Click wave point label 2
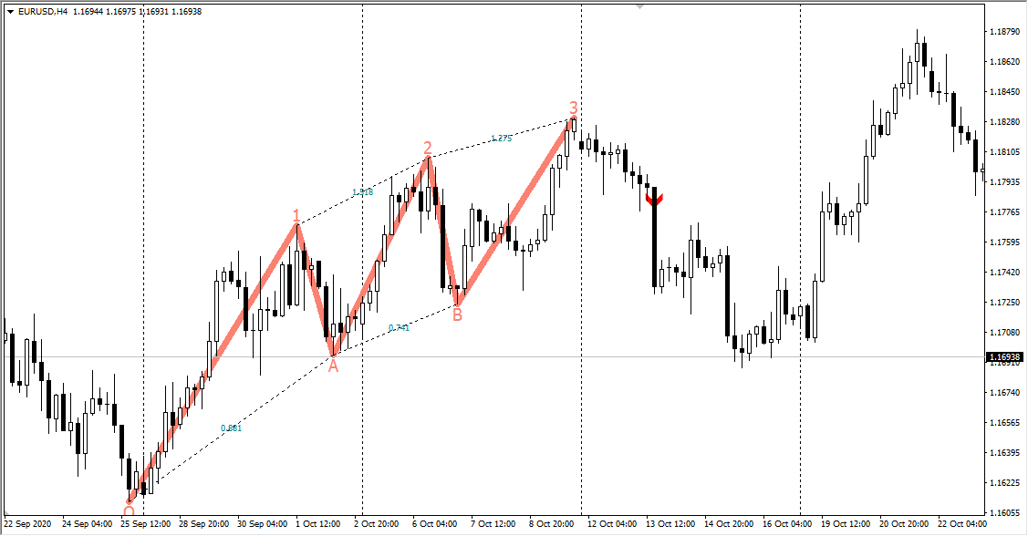This screenshot has width=1028, height=536. pyautogui.click(x=427, y=148)
